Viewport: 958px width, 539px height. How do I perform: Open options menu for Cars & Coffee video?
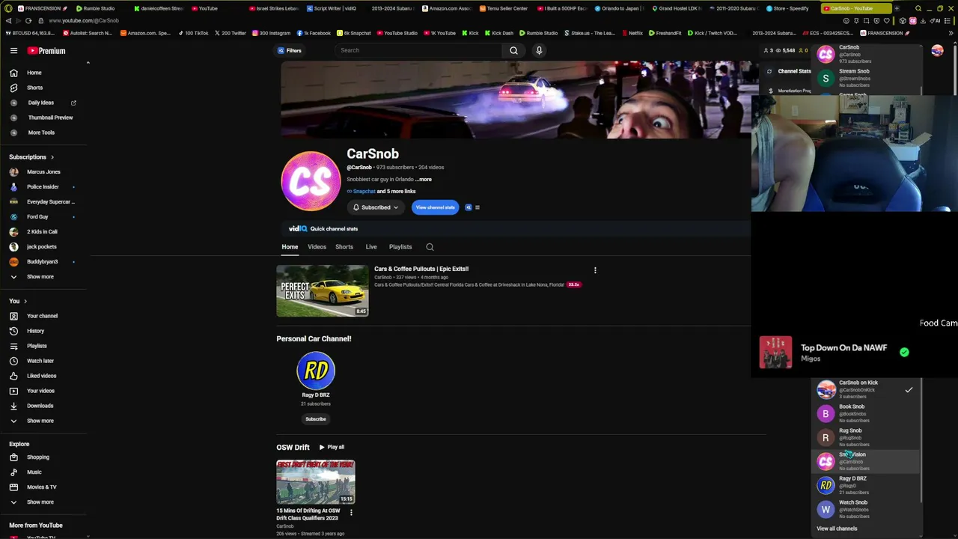pyautogui.click(x=595, y=270)
